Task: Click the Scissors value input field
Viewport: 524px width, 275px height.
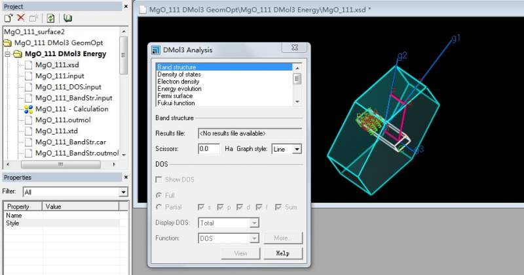Action: point(209,149)
